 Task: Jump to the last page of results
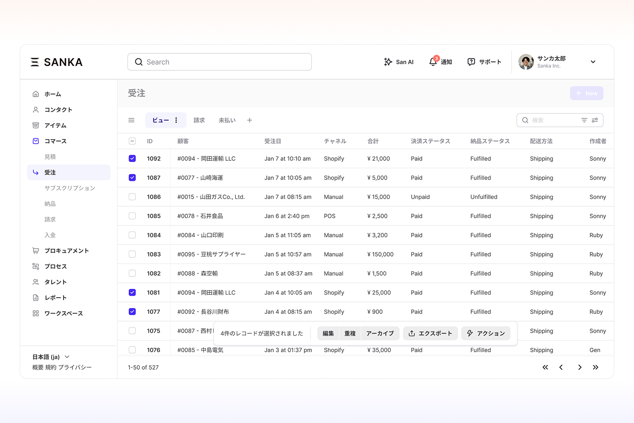[596, 368]
